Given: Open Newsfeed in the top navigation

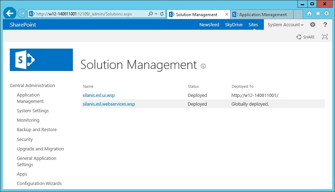Looking at the screenshot, I should tap(209, 25).
